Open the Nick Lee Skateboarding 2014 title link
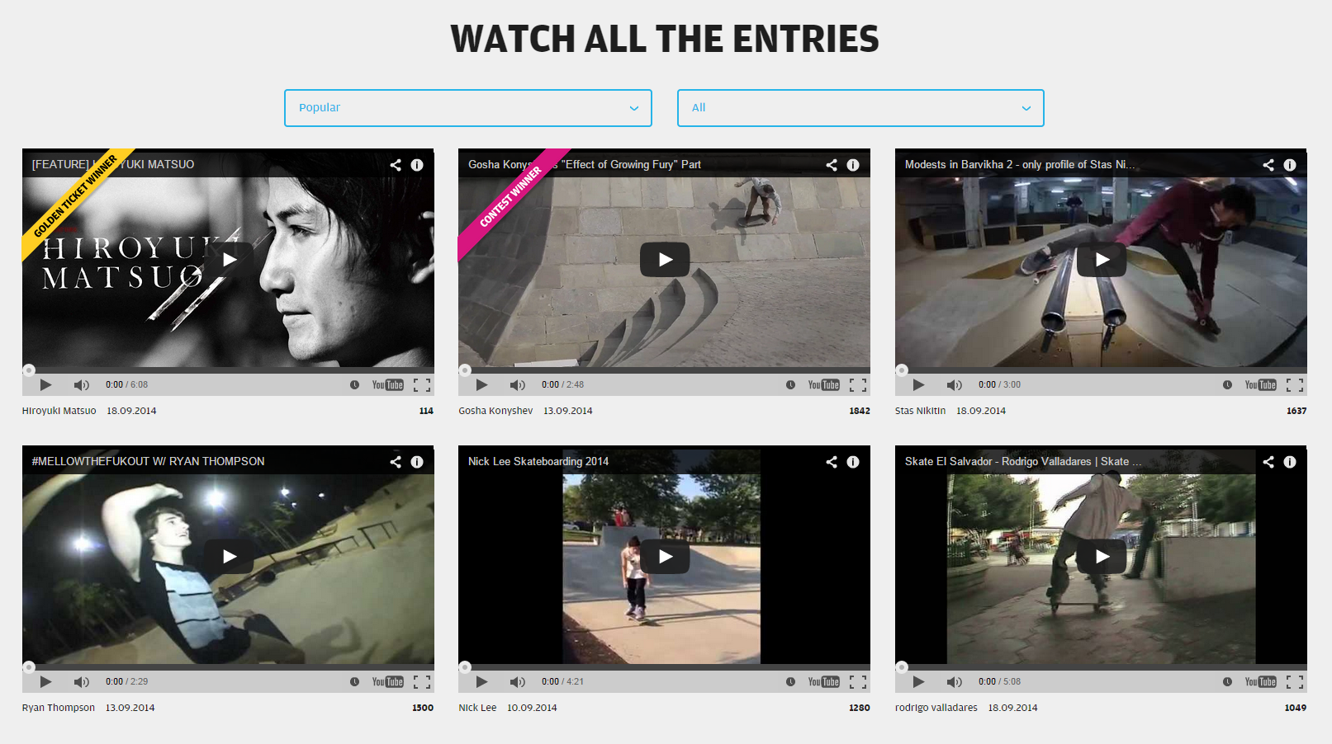Image resolution: width=1332 pixels, height=744 pixels. point(538,462)
